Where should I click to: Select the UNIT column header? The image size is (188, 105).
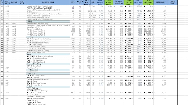point(93,2)
